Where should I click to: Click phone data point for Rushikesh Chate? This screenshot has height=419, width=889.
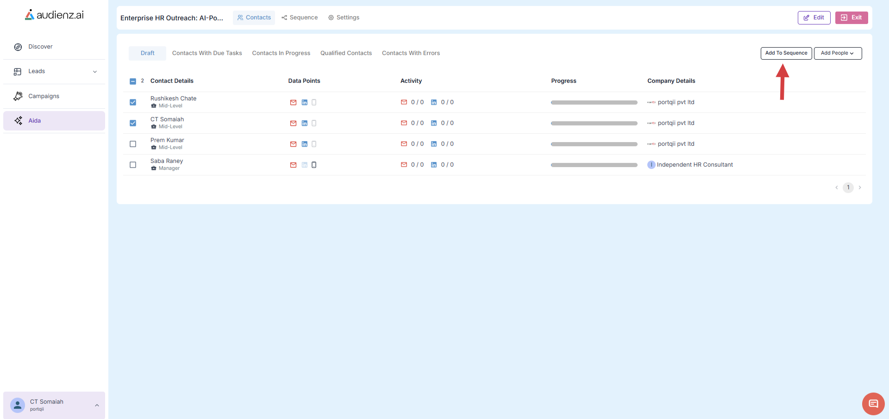(314, 102)
